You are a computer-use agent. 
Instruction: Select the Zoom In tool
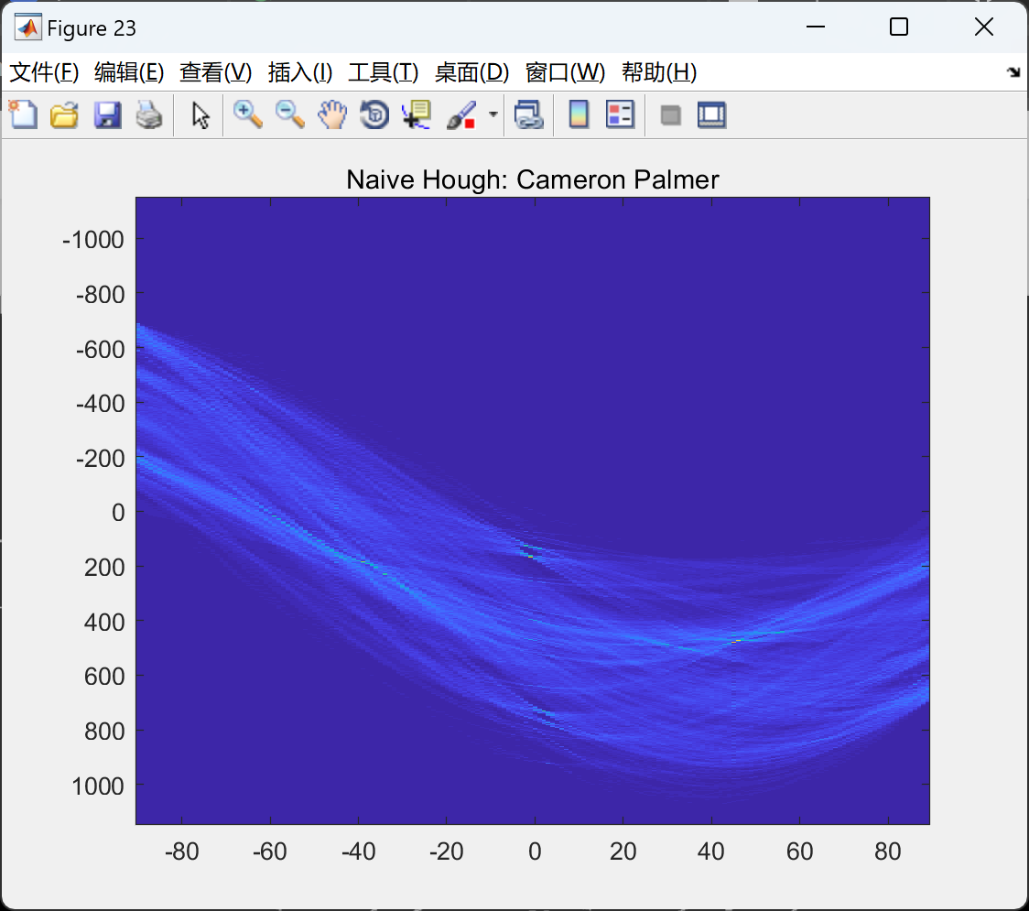point(247,114)
